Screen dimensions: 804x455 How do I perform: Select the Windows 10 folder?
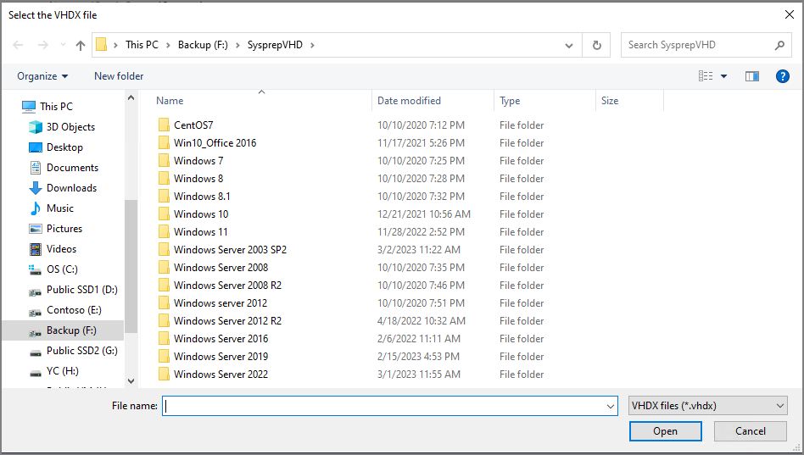point(201,214)
